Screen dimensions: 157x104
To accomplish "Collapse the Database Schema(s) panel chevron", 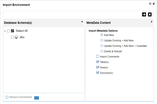I will pos(82,22).
